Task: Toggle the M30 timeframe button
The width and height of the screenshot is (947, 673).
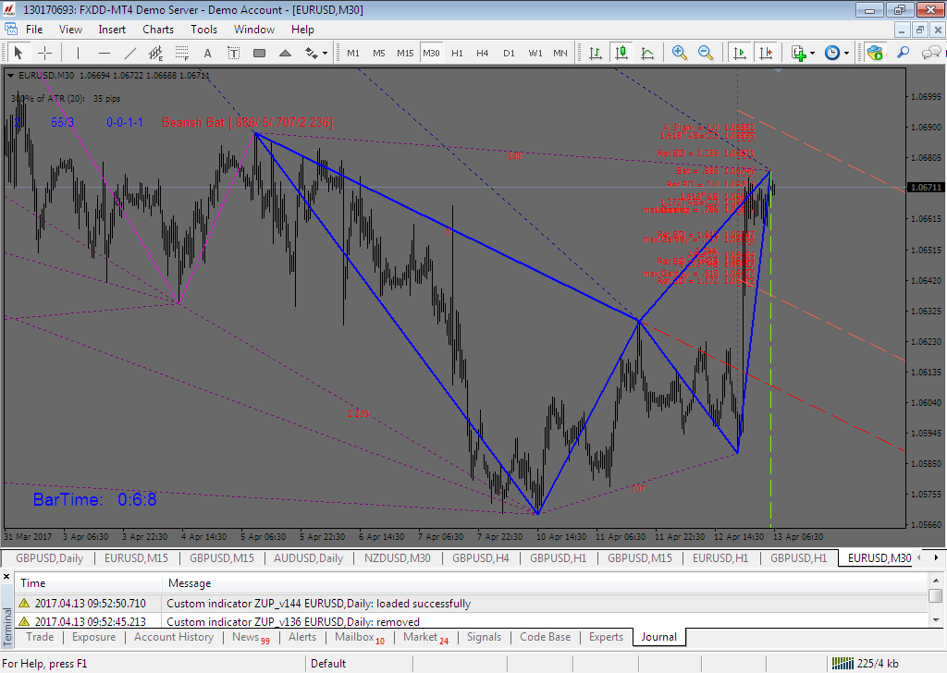Action: coord(431,53)
